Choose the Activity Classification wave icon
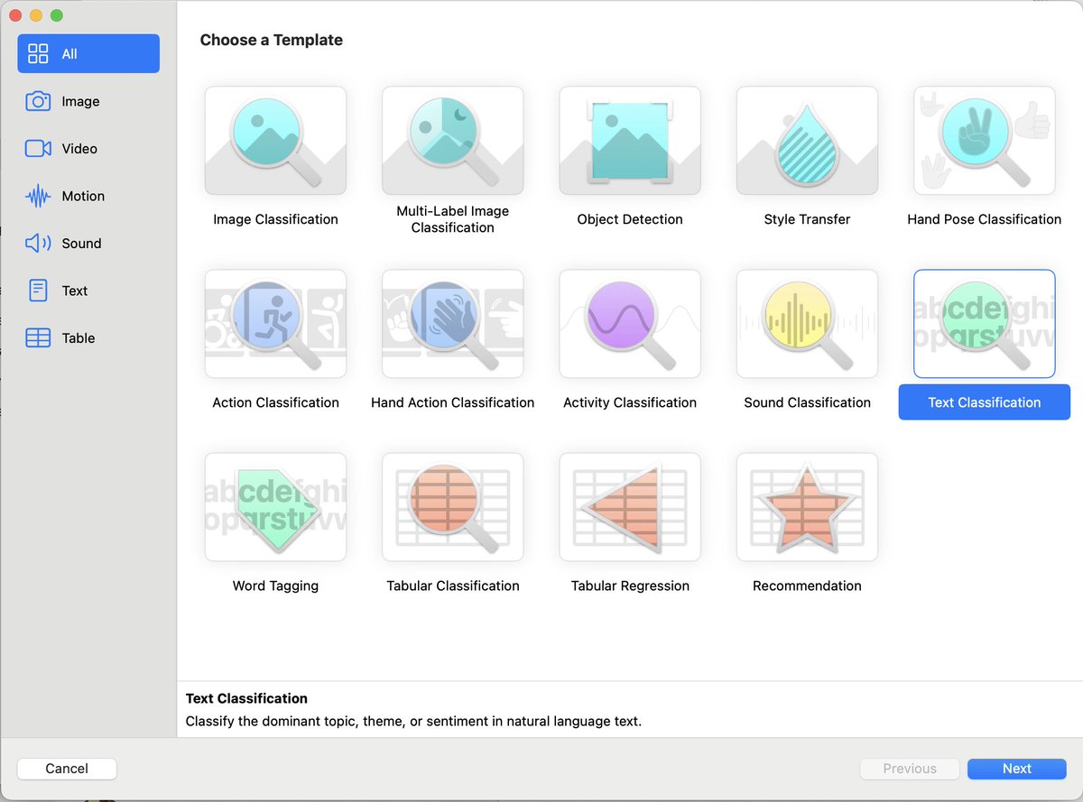This screenshot has height=802, width=1083. coord(630,324)
